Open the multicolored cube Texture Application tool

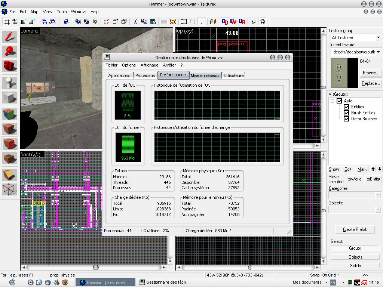click(x=10, y=114)
